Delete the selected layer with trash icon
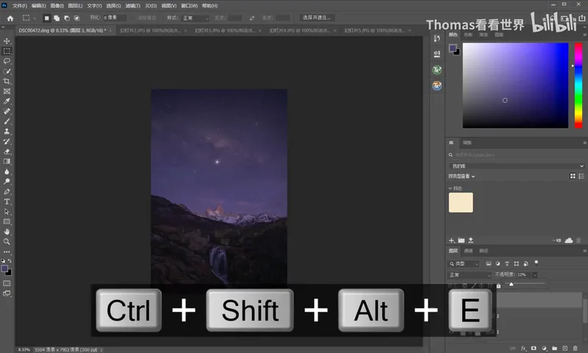Image resolution: width=588 pixels, height=353 pixels. pos(576,349)
